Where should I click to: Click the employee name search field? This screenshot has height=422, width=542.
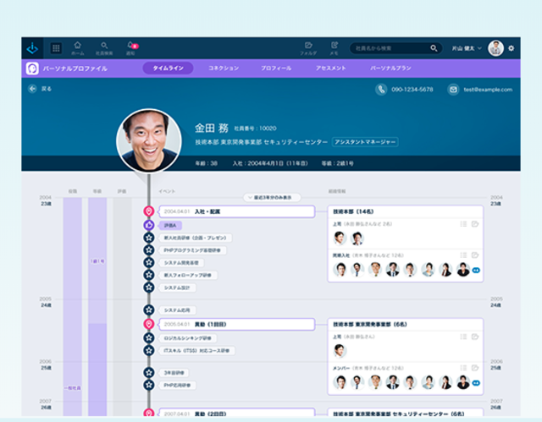391,48
